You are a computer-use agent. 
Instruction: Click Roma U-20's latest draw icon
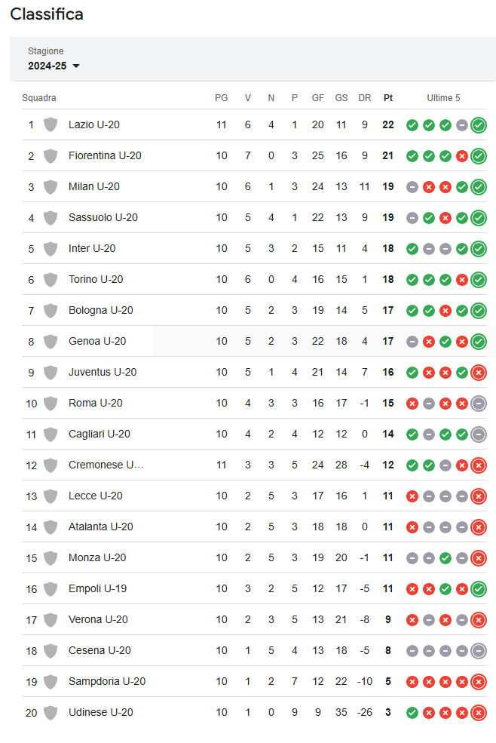(479, 404)
